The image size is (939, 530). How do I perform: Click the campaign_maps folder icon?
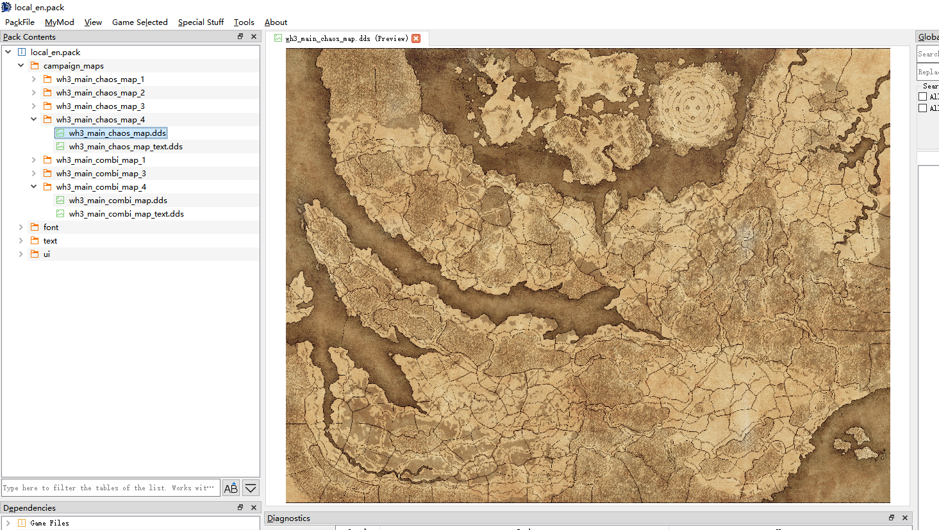(x=35, y=65)
